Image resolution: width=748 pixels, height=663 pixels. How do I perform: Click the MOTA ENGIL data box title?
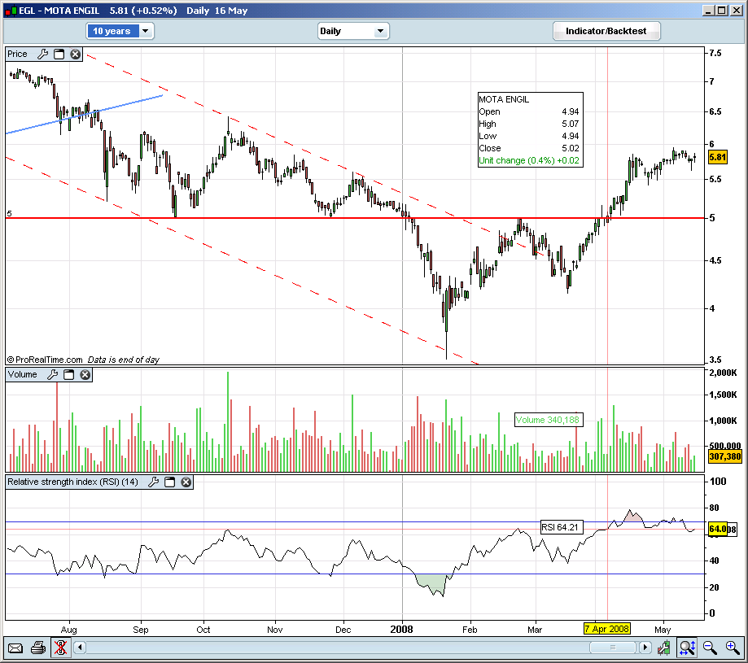tap(504, 99)
